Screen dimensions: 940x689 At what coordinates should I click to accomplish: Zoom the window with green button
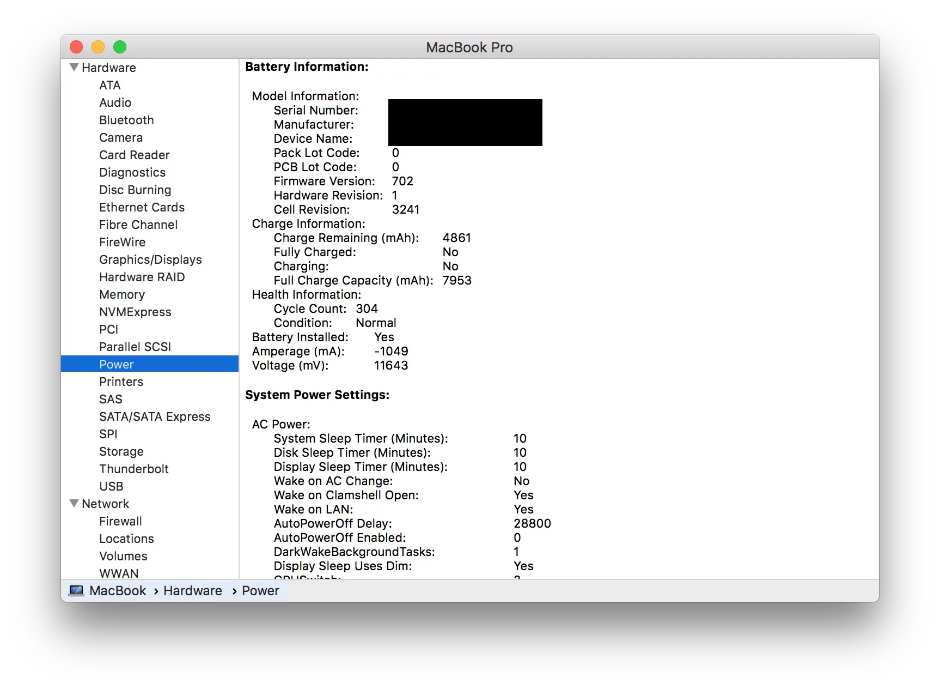coord(120,47)
